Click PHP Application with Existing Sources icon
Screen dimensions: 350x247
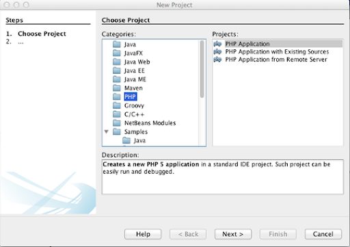217,52
